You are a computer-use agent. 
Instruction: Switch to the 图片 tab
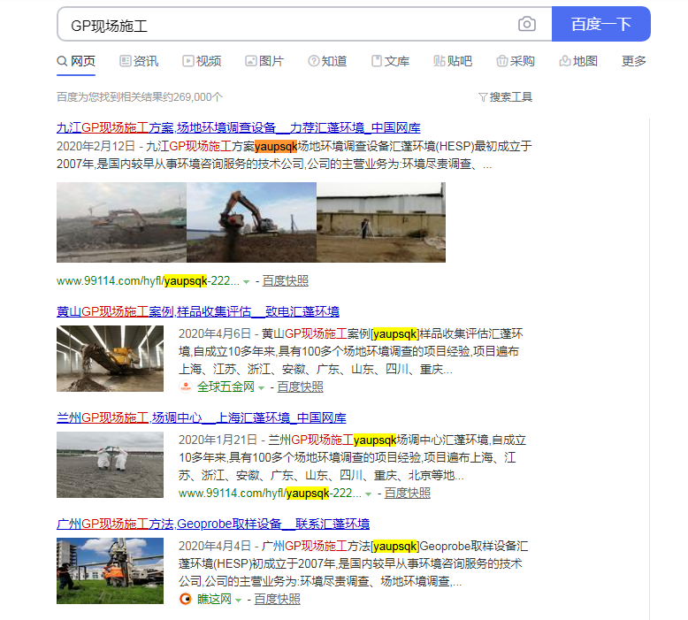(264, 61)
